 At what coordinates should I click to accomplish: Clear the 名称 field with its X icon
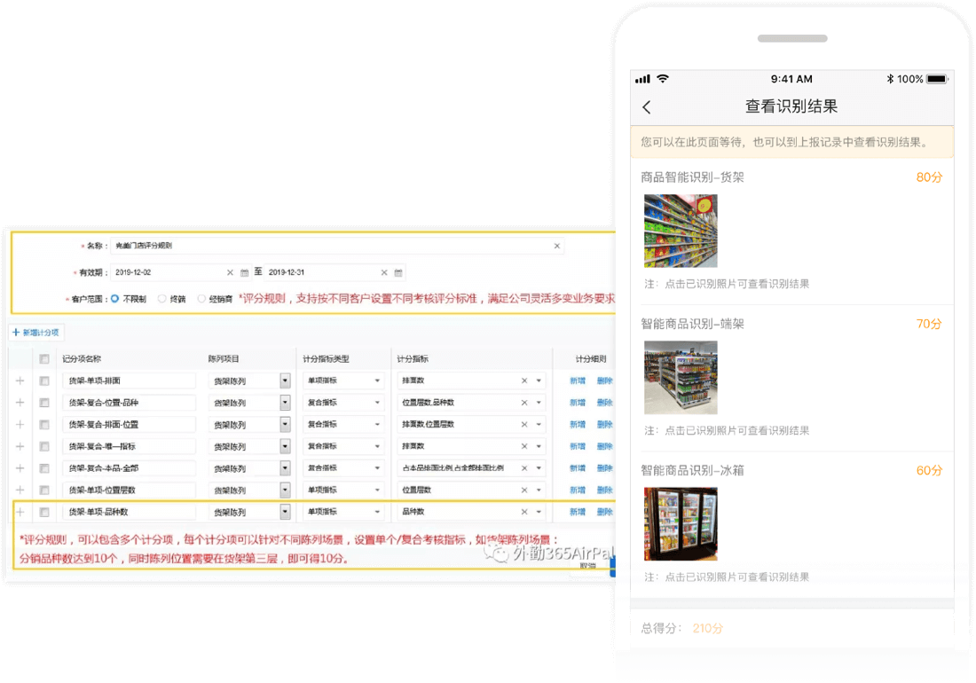[x=557, y=246]
